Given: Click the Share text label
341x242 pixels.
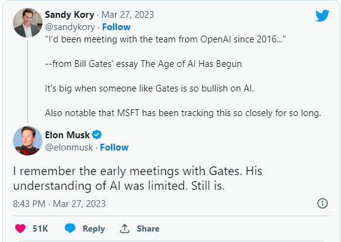Looking at the screenshot, I should [x=148, y=228].
